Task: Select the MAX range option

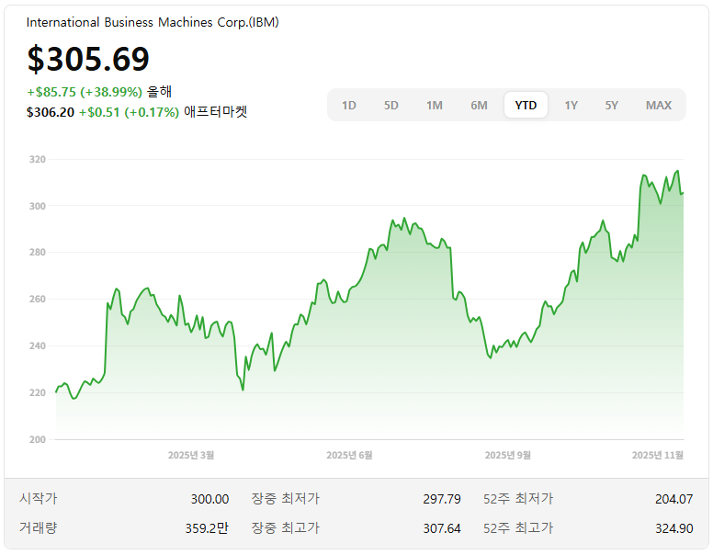Action: point(659,106)
